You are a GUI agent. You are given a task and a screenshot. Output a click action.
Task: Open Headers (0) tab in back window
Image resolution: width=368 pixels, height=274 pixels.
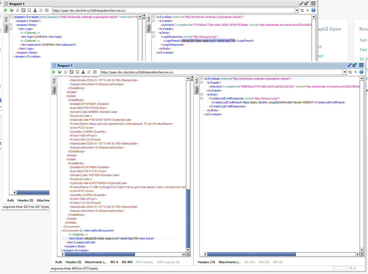pos(25,200)
